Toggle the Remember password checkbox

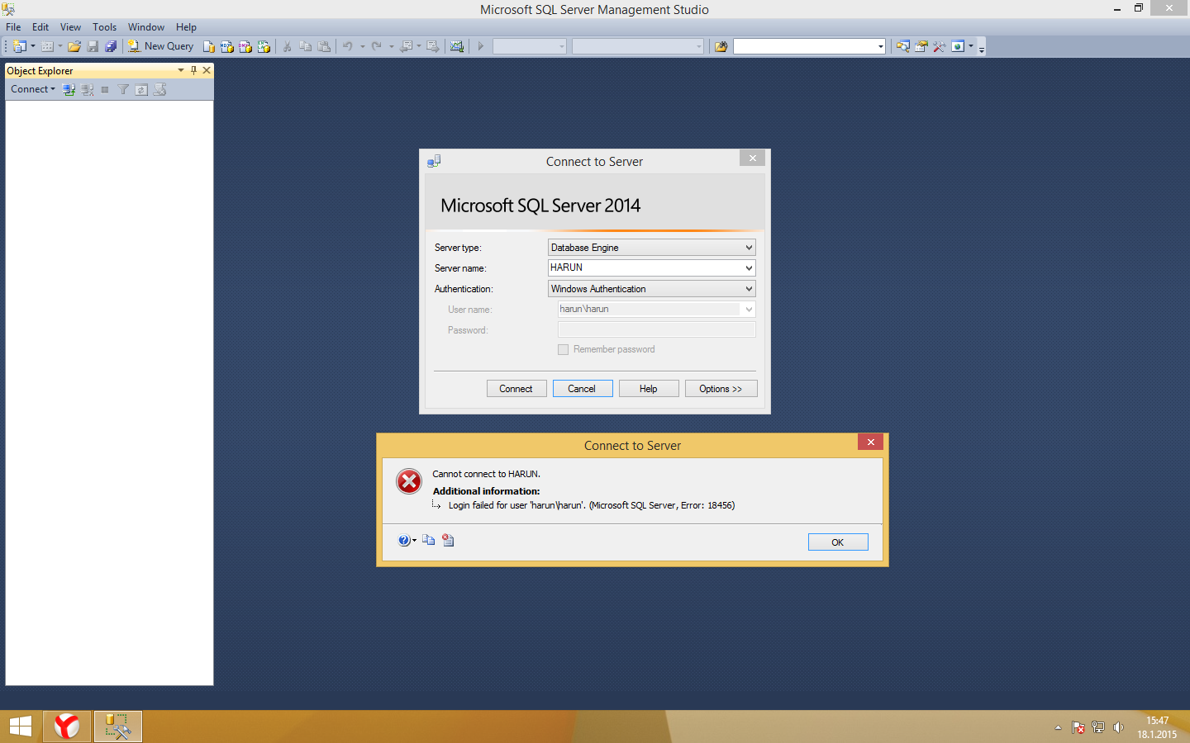pyautogui.click(x=564, y=349)
